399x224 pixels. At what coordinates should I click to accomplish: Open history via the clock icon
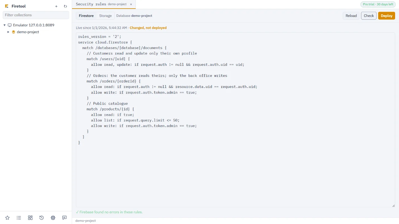pyautogui.click(x=42, y=218)
